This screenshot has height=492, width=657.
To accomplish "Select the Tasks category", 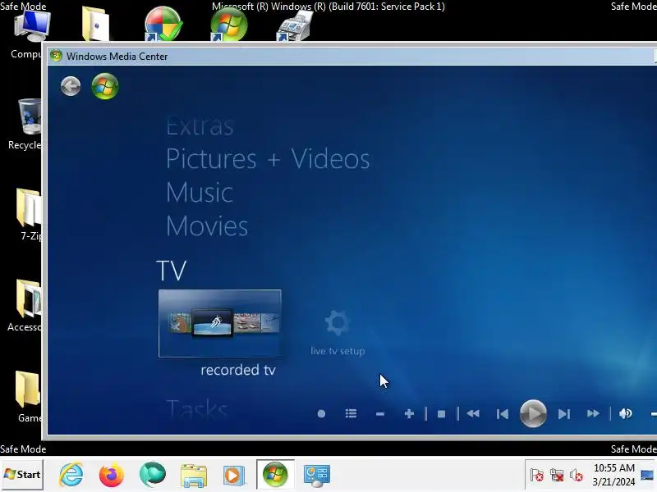I will click(x=197, y=408).
